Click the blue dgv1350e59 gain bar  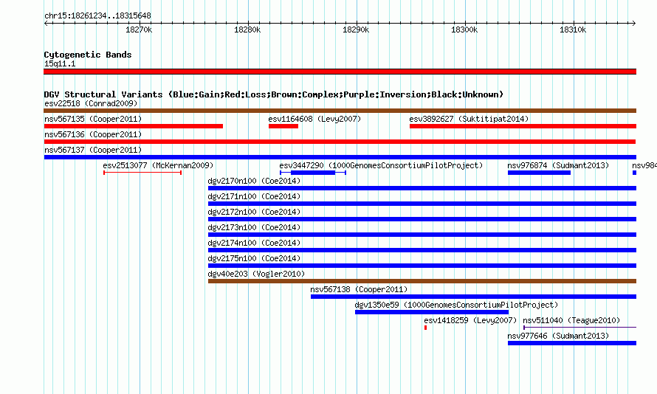pyautogui.click(x=432, y=312)
